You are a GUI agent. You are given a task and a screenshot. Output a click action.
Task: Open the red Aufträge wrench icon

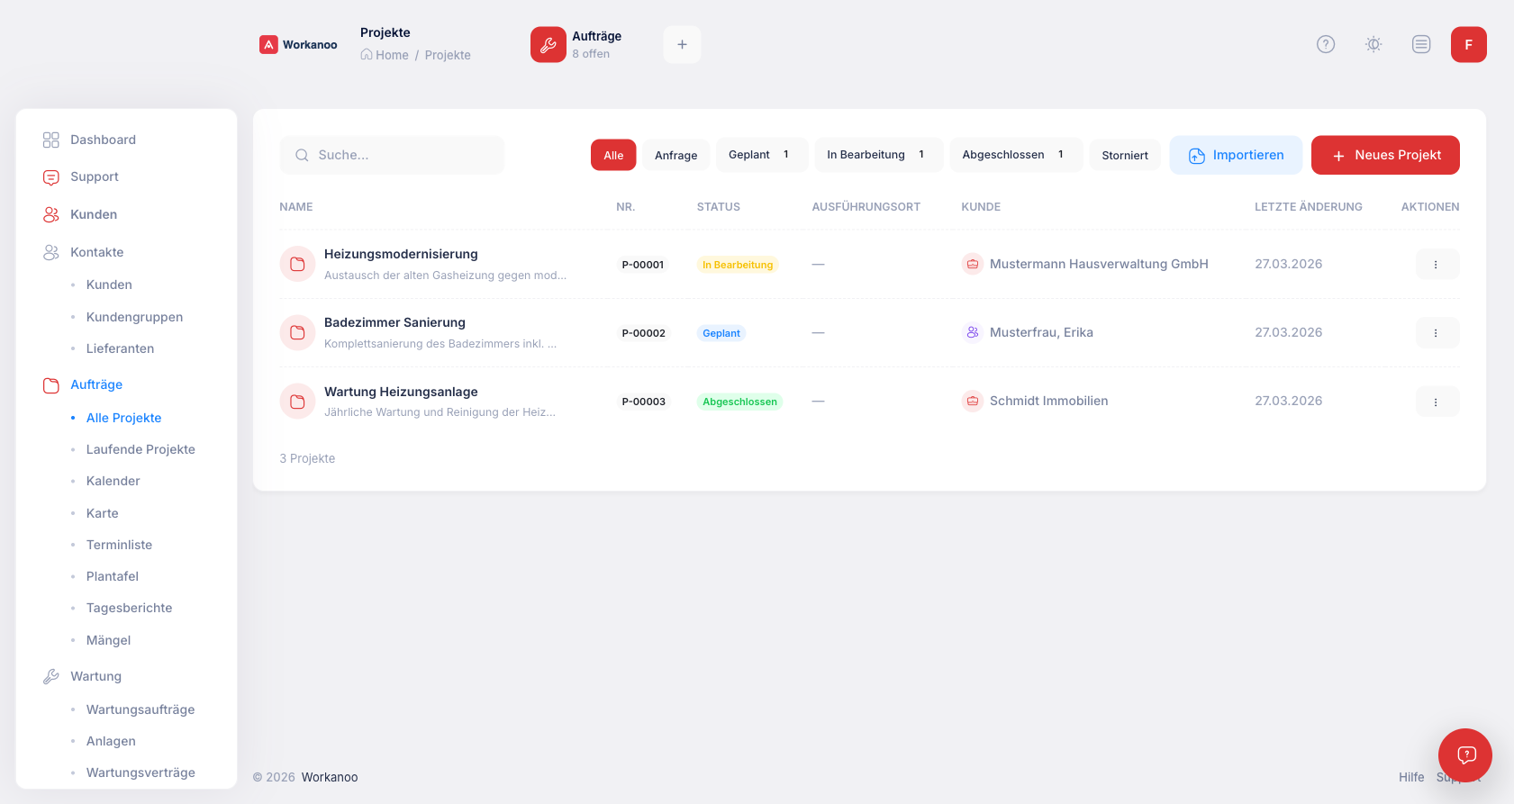(x=548, y=44)
